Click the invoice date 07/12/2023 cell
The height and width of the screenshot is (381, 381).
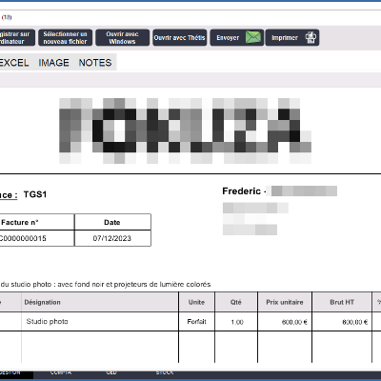point(112,238)
